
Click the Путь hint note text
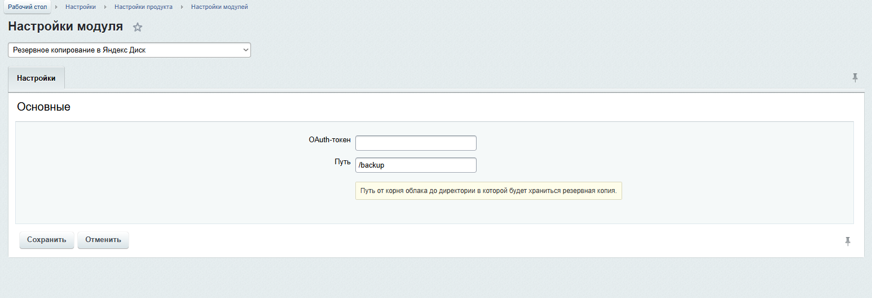pos(488,191)
